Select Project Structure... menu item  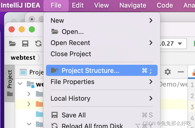(102, 70)
